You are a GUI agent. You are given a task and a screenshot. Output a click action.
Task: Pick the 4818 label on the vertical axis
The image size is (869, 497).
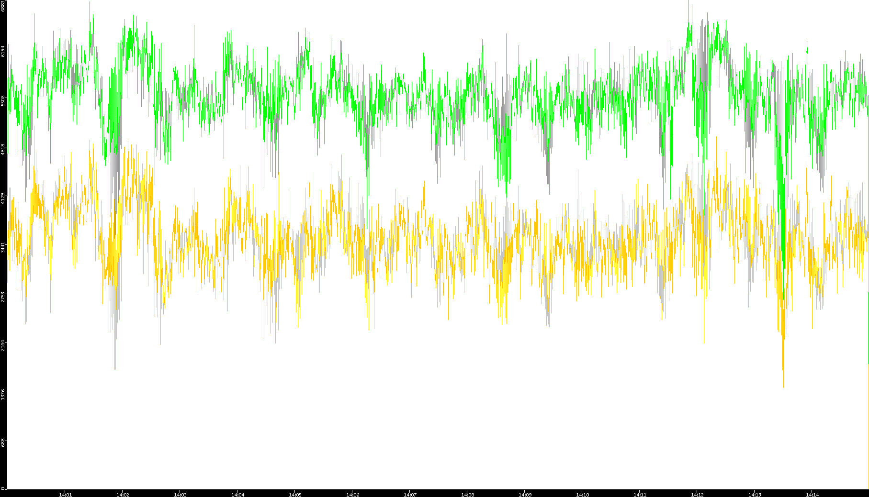(x=3, y=149)
